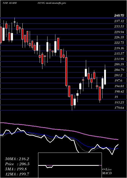Select the 237.12 price level label

[x=119, y=21]
